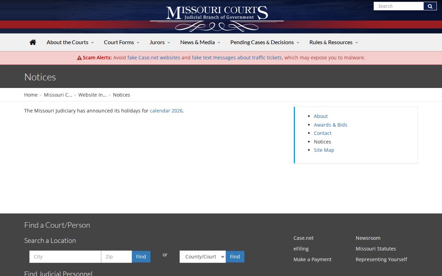Image resolution: width=442 pixels, height=276 pixels.
Task: Click the Website In... breadcrumb link
Action: (93, 95)
